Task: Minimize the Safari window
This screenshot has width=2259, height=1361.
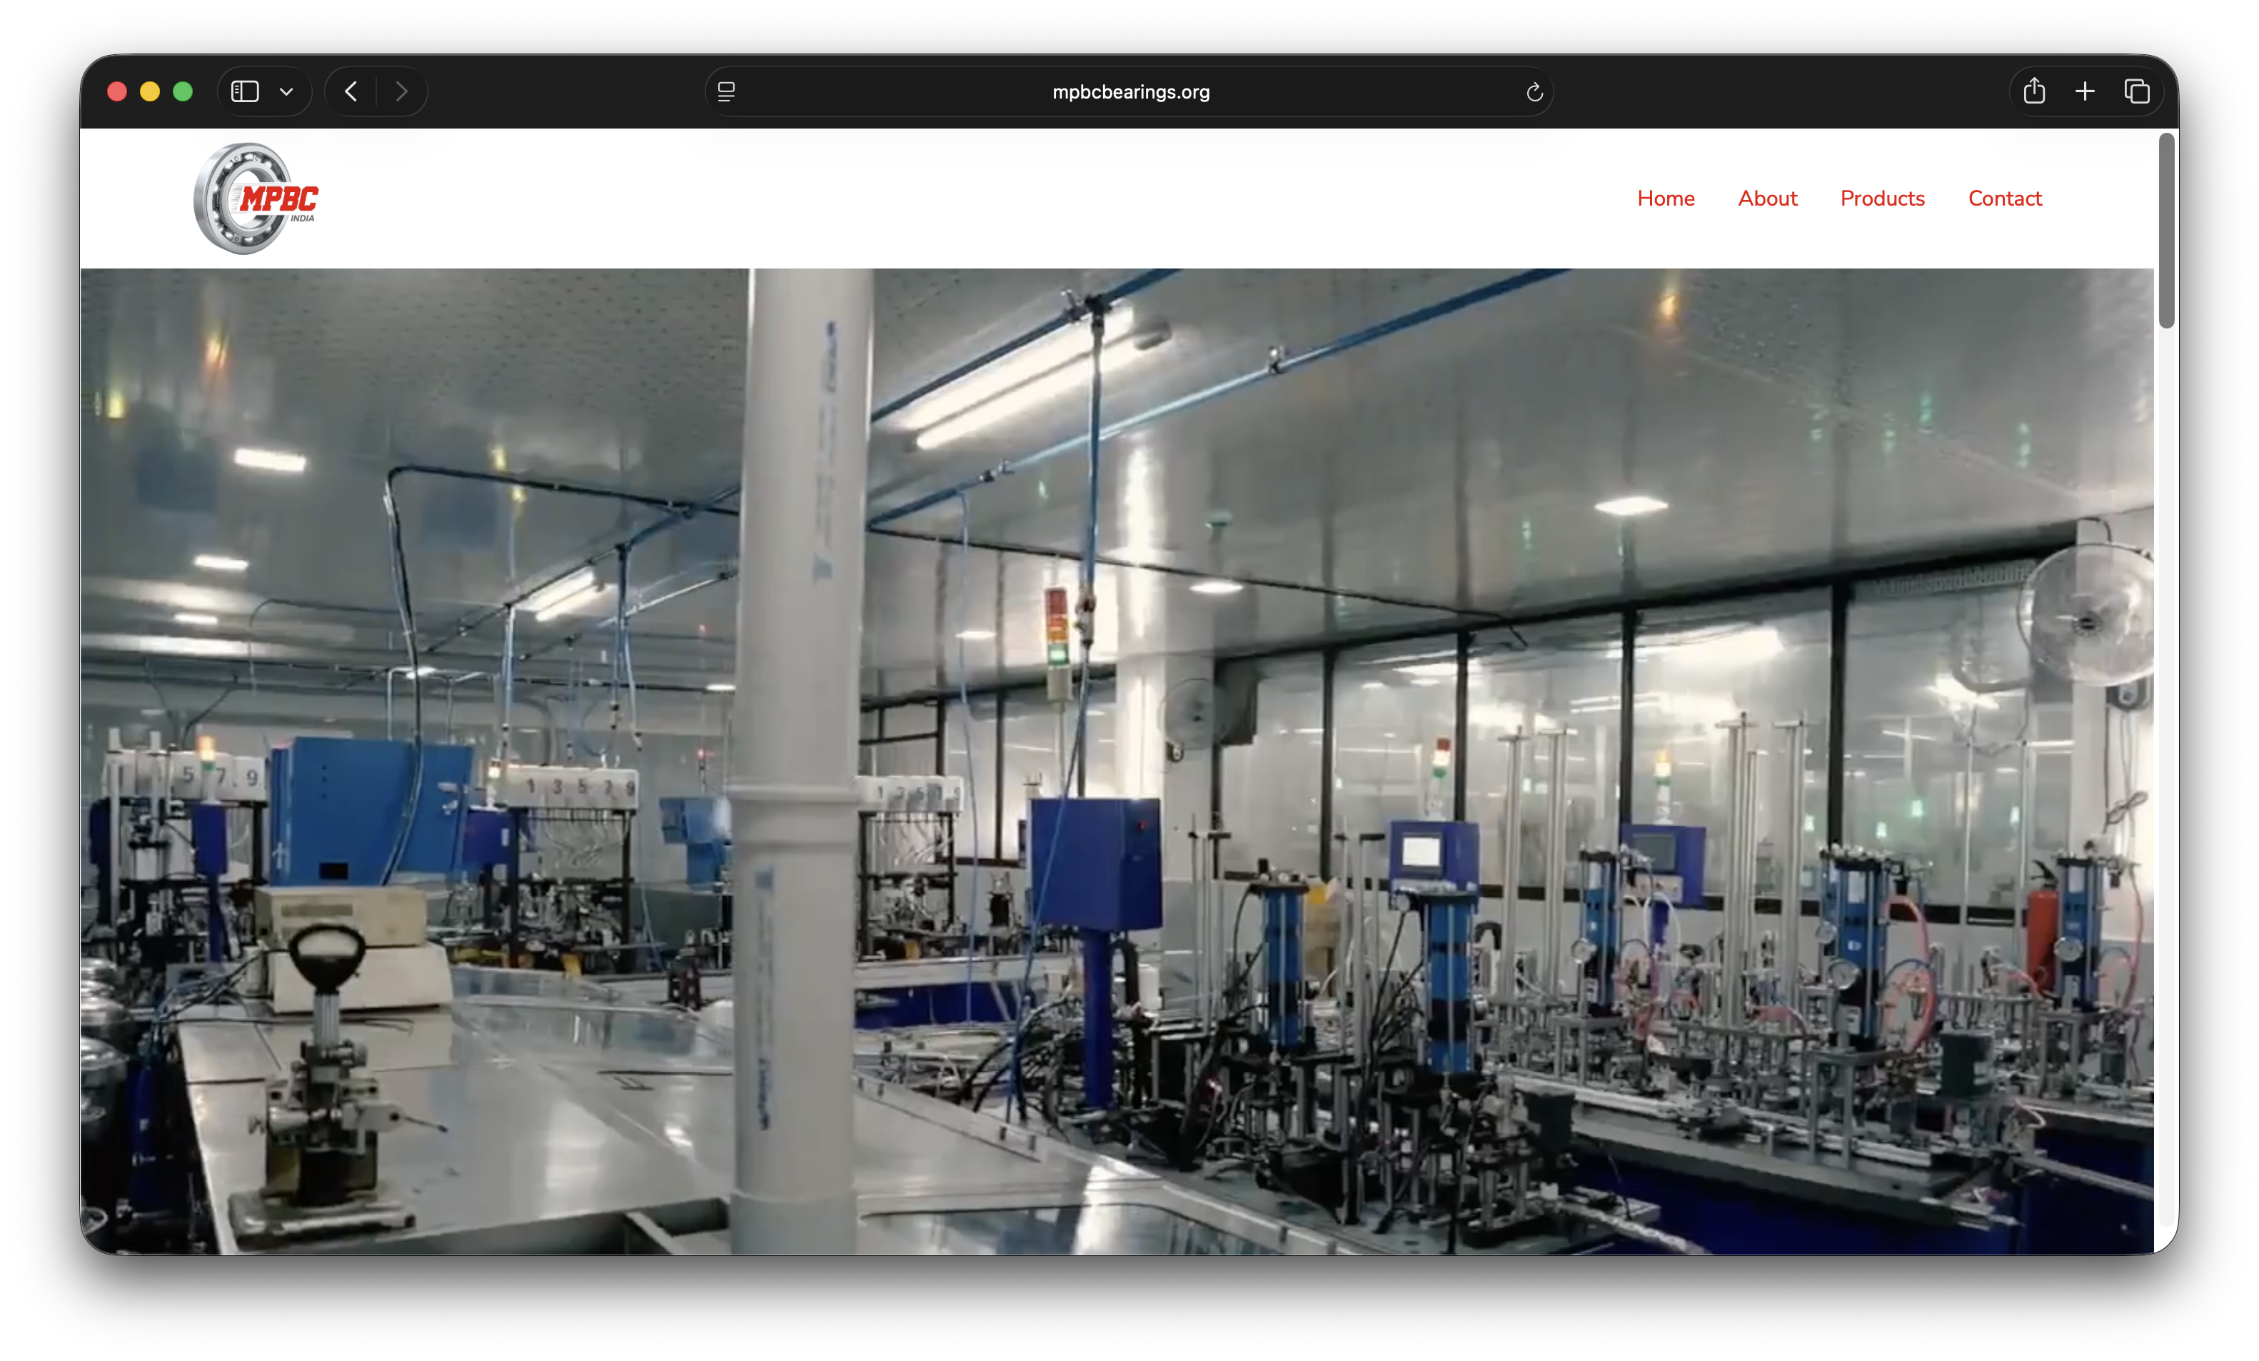Action: click(x=149, y=91)
